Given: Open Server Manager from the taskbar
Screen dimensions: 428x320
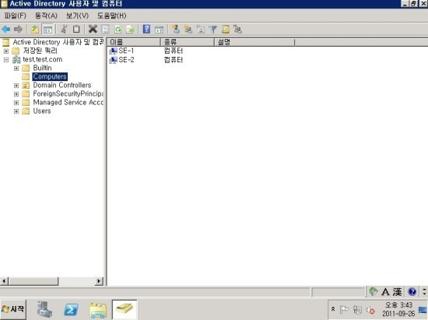Looking at the screenshot, I should [44, 310].
